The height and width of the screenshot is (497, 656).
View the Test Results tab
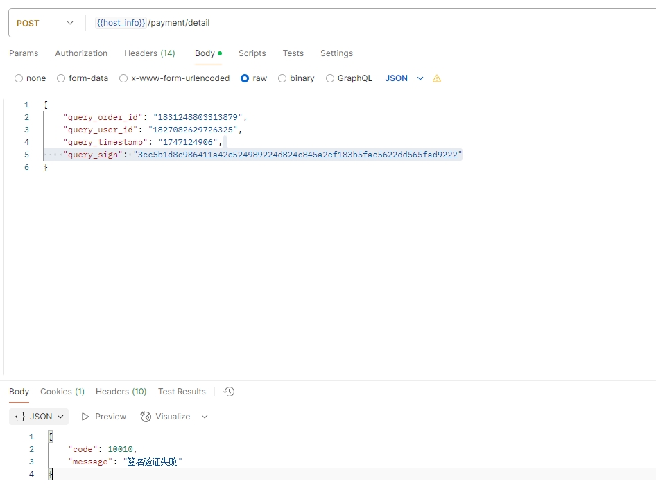click(x=182, y=392)
